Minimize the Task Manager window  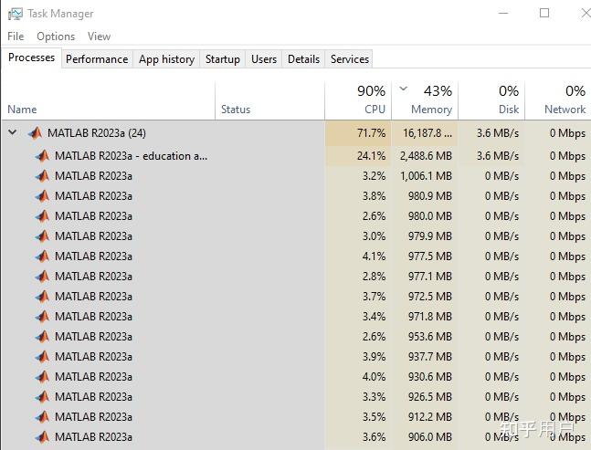tap(503, 13)
